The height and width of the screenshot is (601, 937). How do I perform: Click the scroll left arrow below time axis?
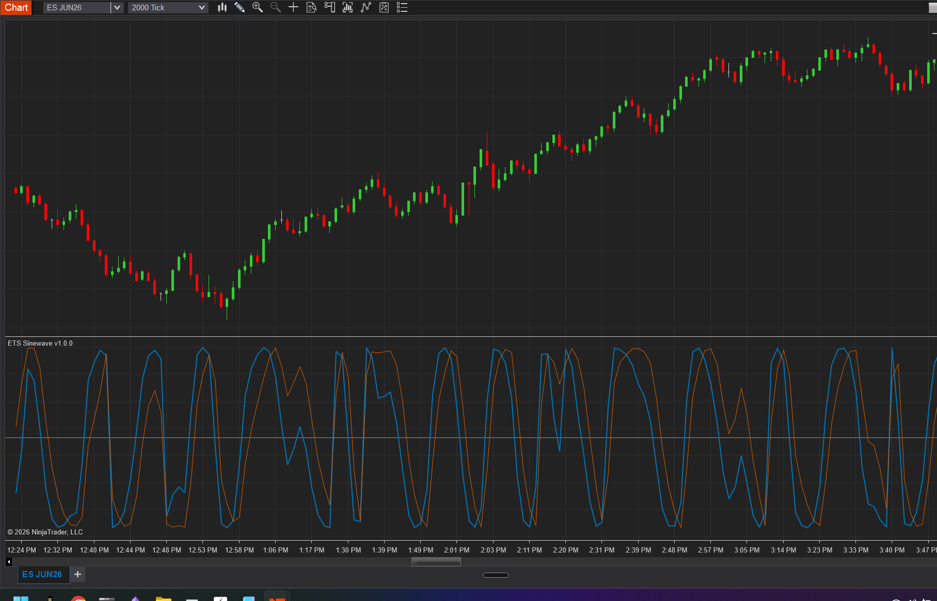[x=9, y=562]
